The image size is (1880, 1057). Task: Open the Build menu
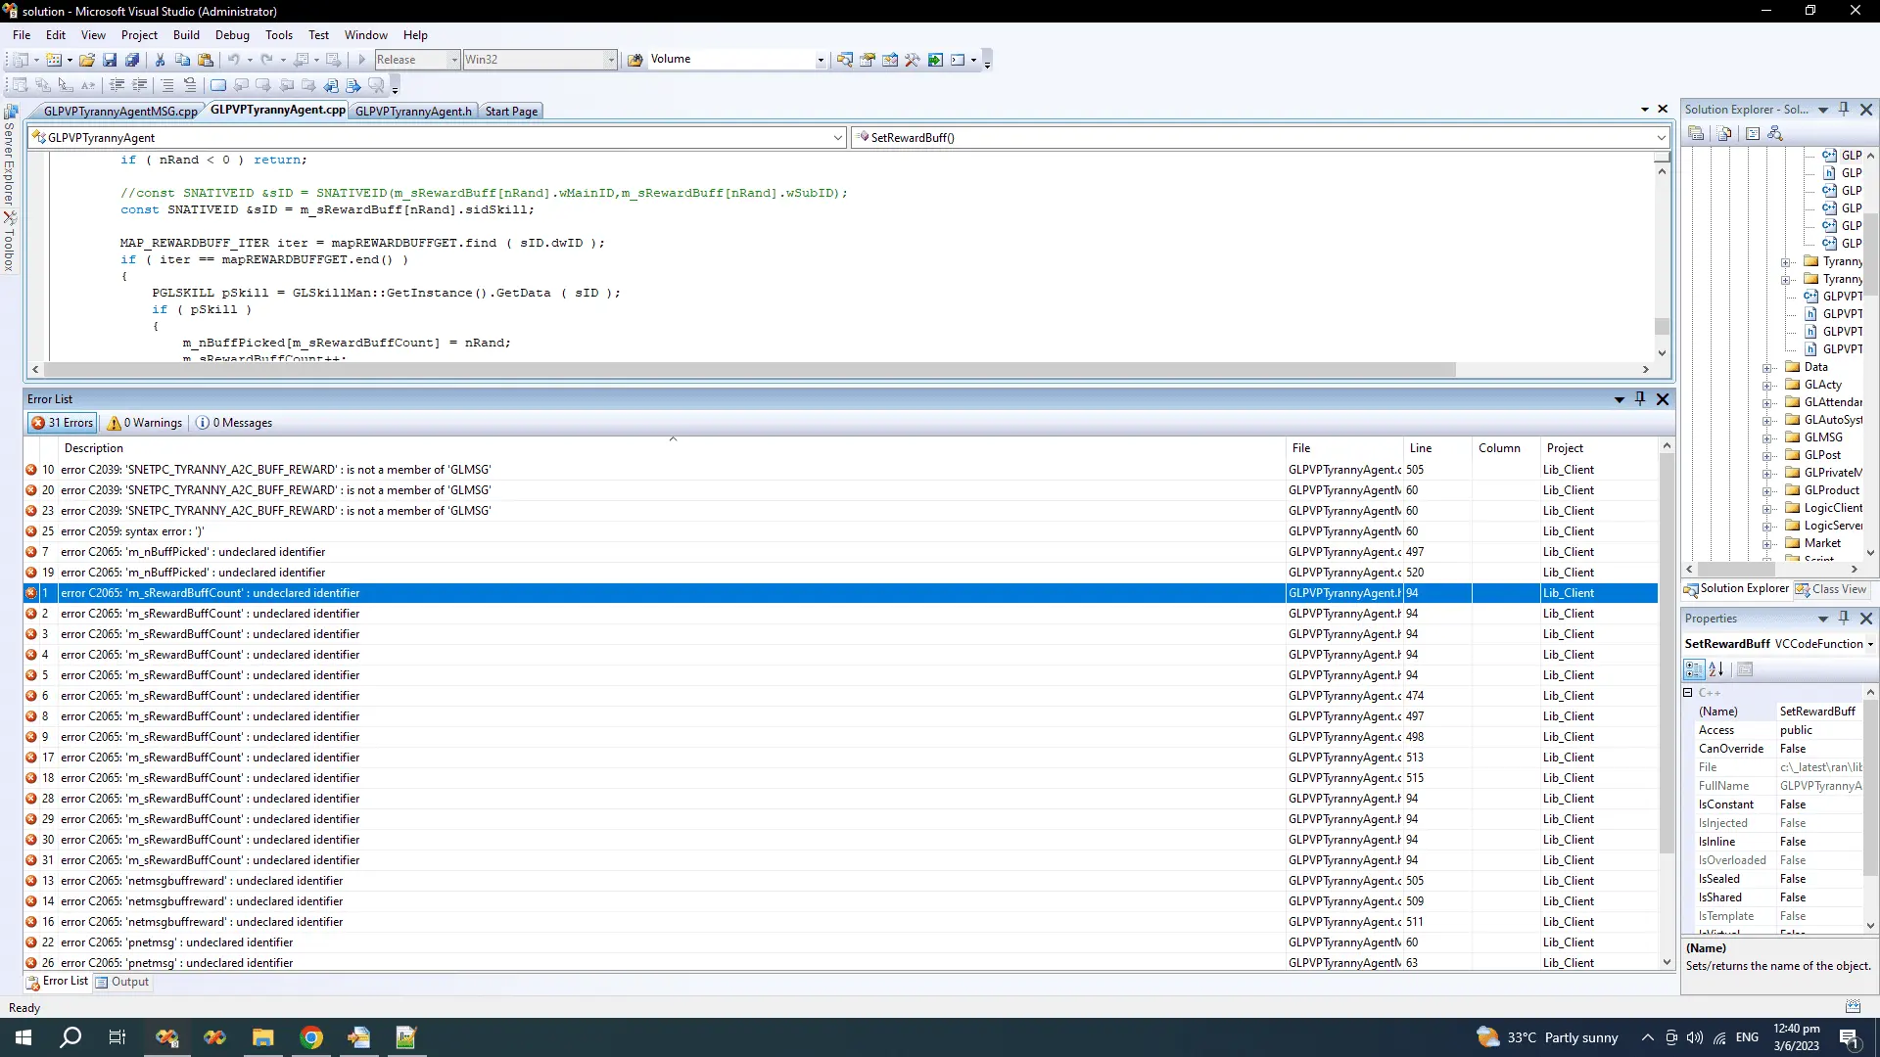pos(186,35)
